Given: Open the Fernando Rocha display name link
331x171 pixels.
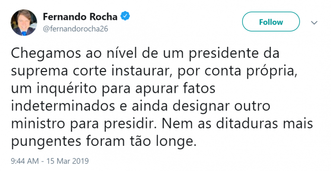Looking at the screenshot, I should 80,17.
